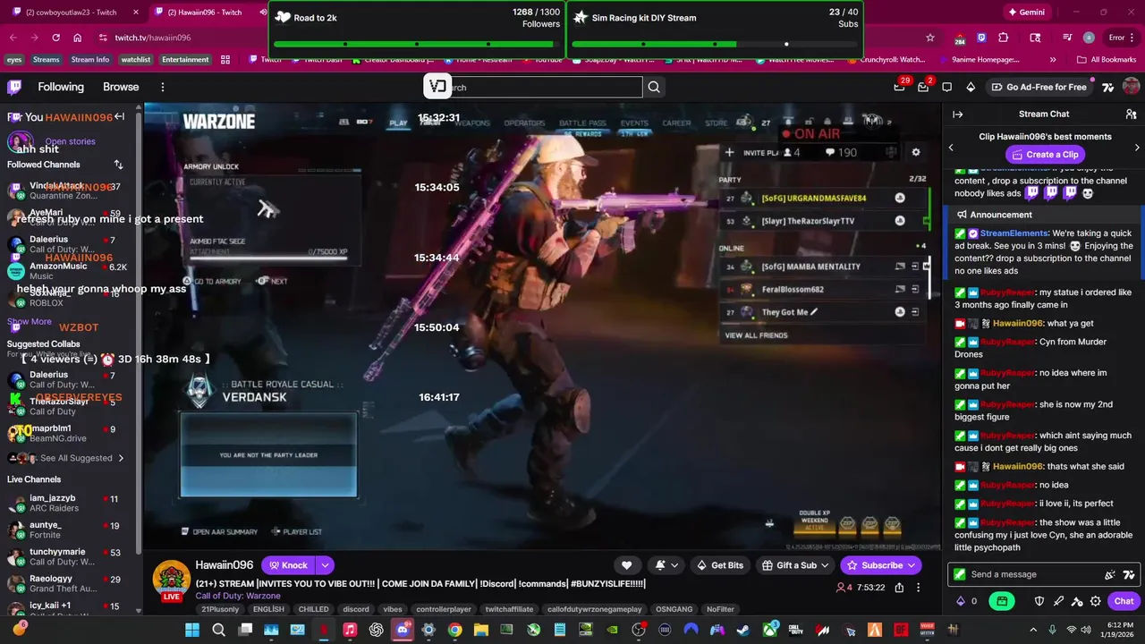1145x644 pixels.
Task: Open the notification bell dropdown
Action: [666, 565]
